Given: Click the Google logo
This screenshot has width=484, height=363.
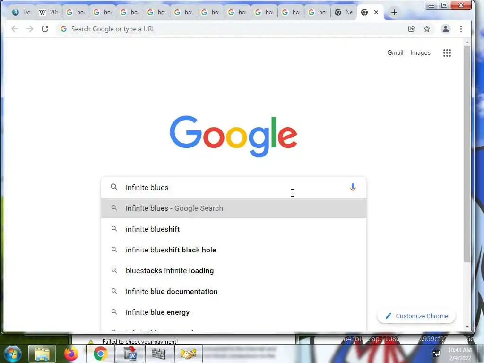Looking at the screenshot, I should click(x=233, y=136).
